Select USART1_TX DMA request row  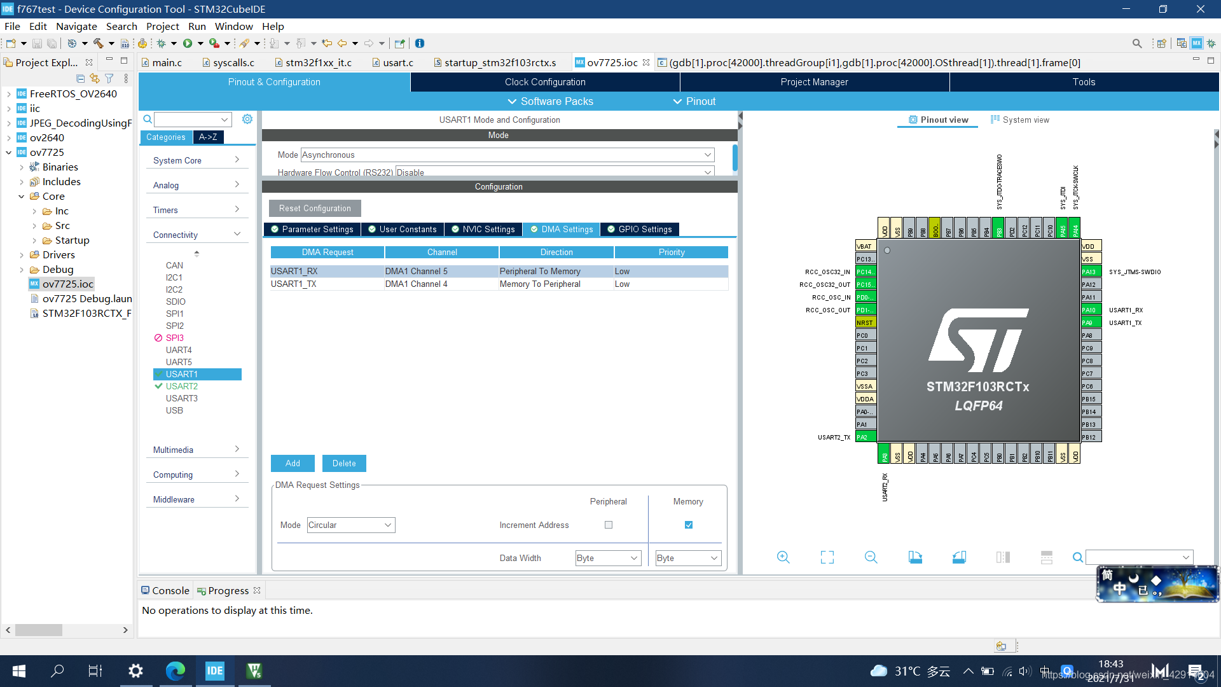(x=499, y=284)
